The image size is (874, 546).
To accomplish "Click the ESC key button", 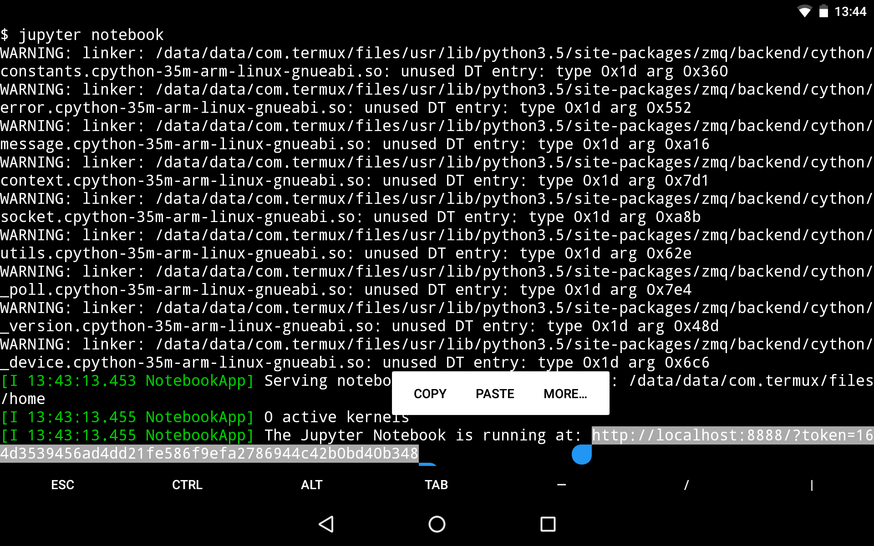I will click(62, 485).
